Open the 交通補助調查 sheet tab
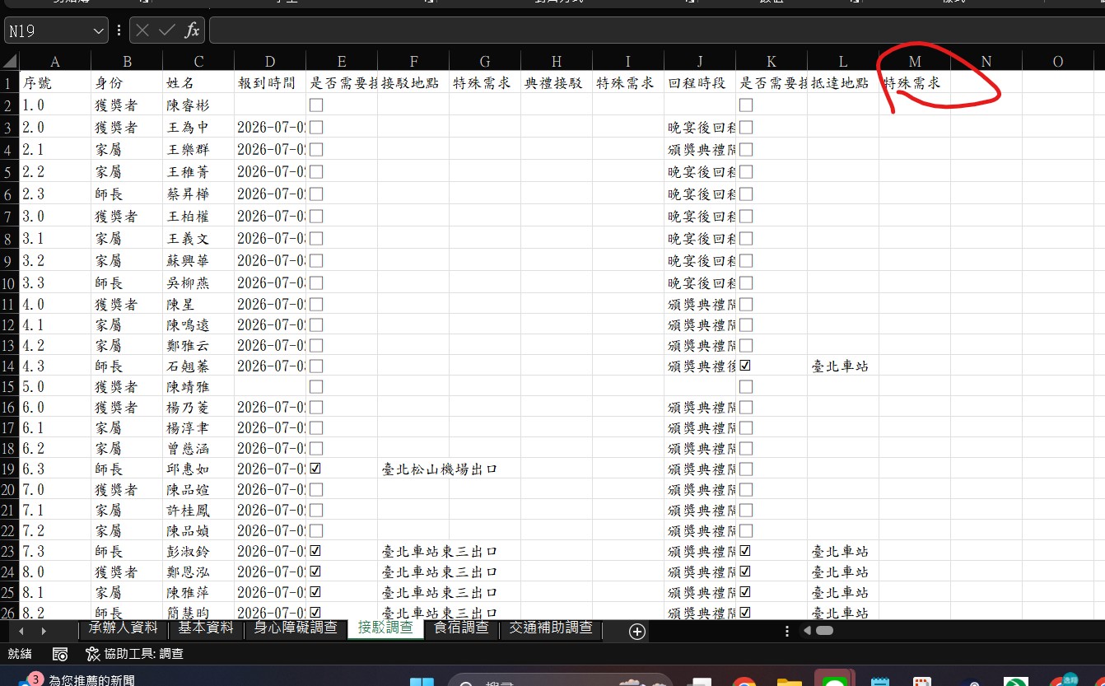This screenshot has width=1105, height=686. point(550,628)
